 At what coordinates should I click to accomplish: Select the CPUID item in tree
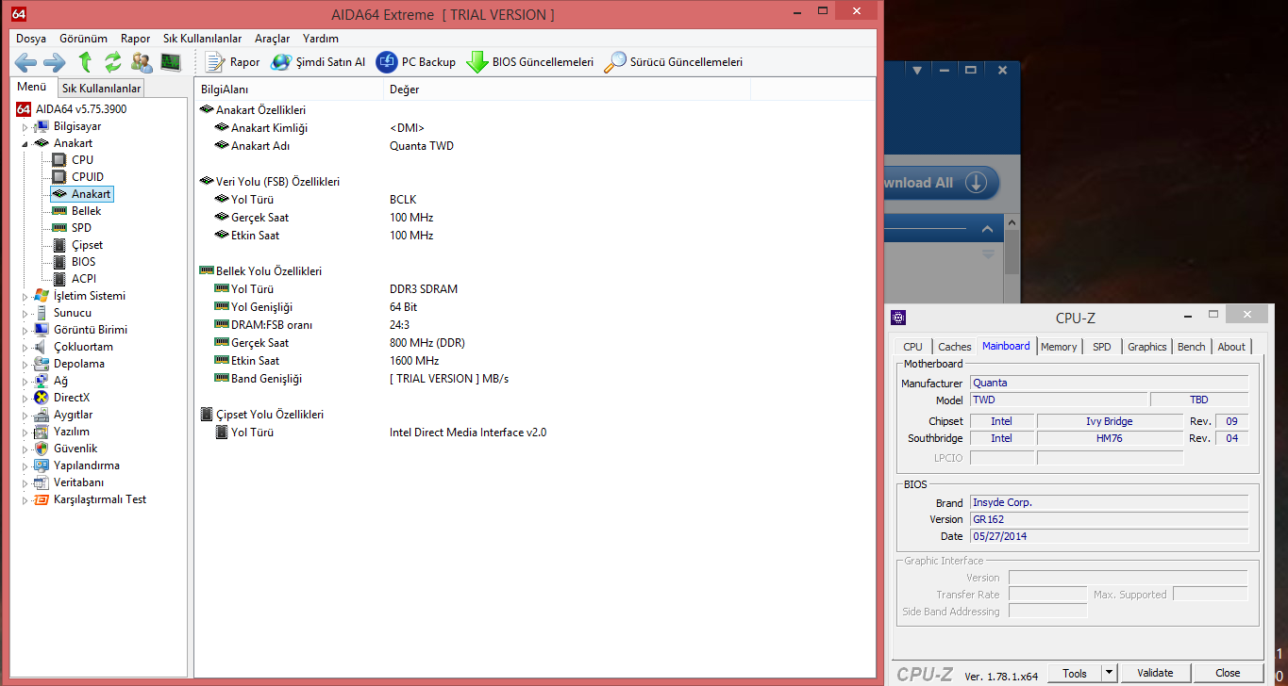[88, 177]
